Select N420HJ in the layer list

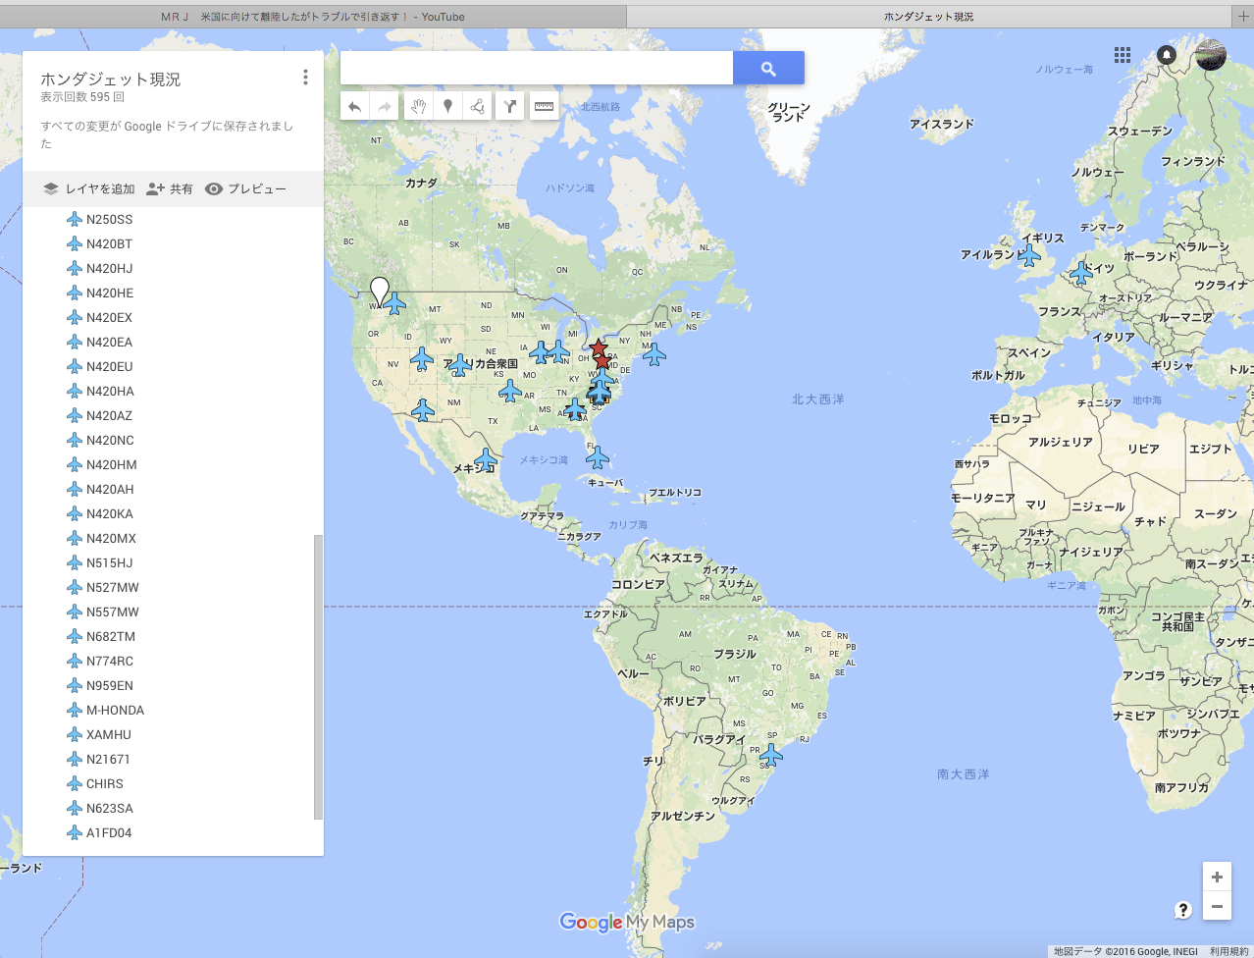coord(109,268)
